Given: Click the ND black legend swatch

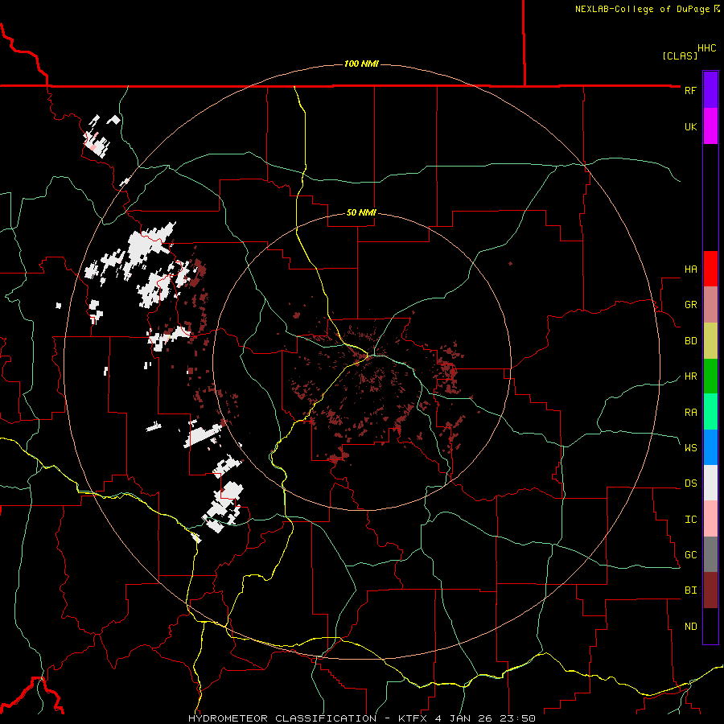Looking at the screenshot, I should tap(710, 626).
